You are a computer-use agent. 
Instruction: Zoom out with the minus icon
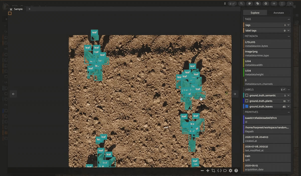click(x=202, y=170)
